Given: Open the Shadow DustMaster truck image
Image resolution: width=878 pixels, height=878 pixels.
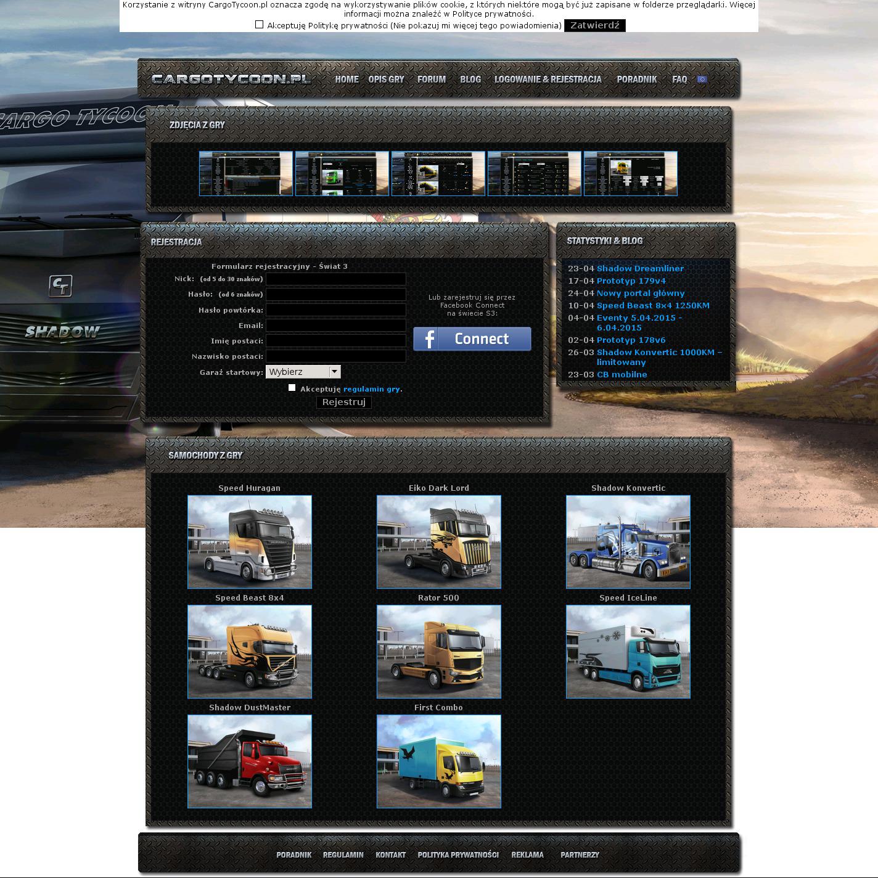Looking at the screenshot, I should click(x=250, y=761).
